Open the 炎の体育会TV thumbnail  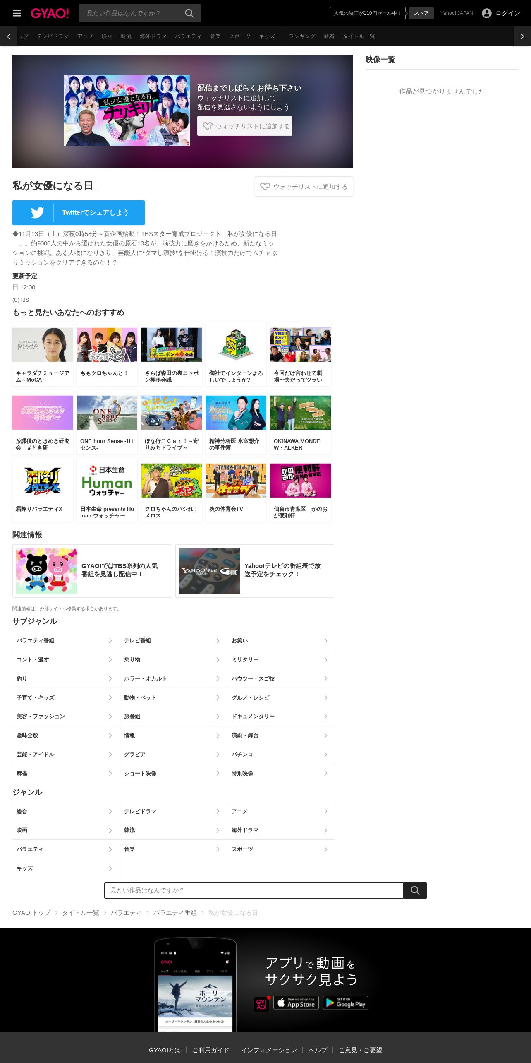(236, 481)
